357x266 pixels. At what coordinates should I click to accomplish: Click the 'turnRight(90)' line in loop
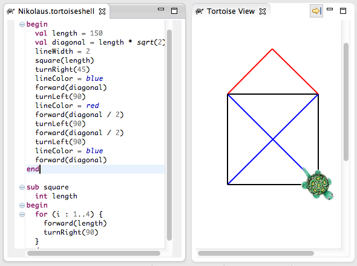(71, 232)
